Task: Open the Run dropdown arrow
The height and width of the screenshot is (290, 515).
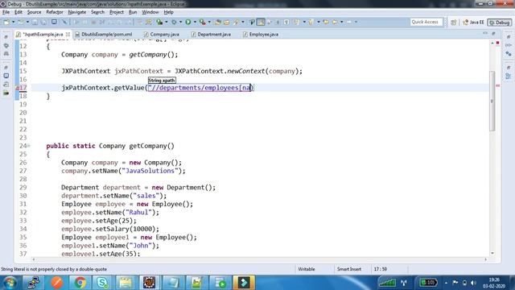Action: (195, 22)
